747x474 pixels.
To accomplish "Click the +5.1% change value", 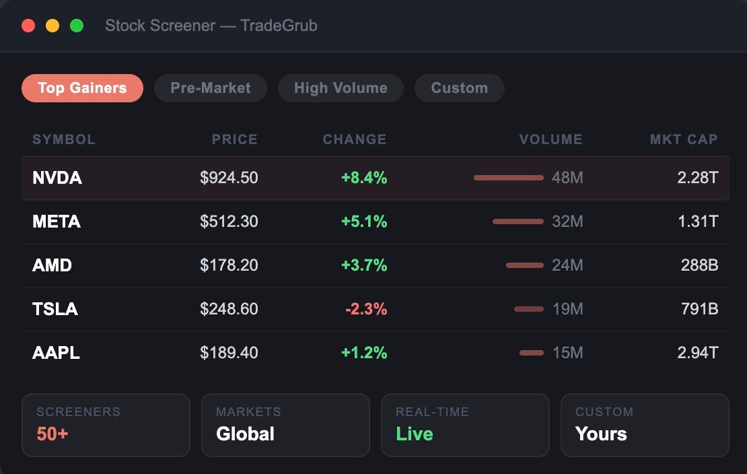I will pyautogui.click(x=364, y=222).
